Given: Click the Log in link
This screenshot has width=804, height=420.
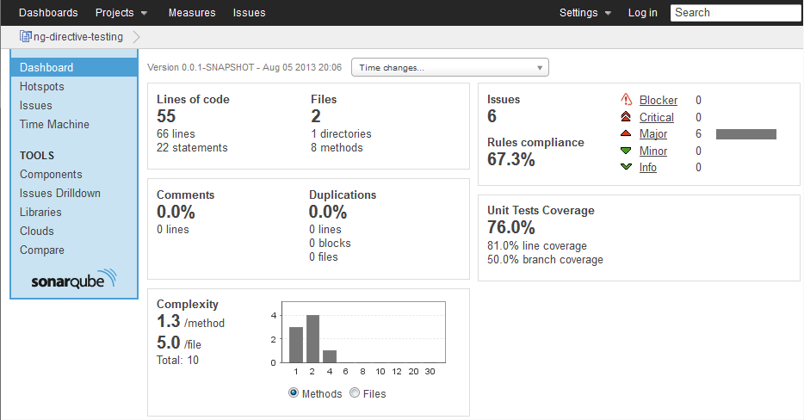Looking at the screenshot, I should pos(642,13).
